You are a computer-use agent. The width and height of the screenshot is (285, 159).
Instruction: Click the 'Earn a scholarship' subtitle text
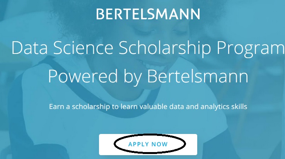click(148, 107)
